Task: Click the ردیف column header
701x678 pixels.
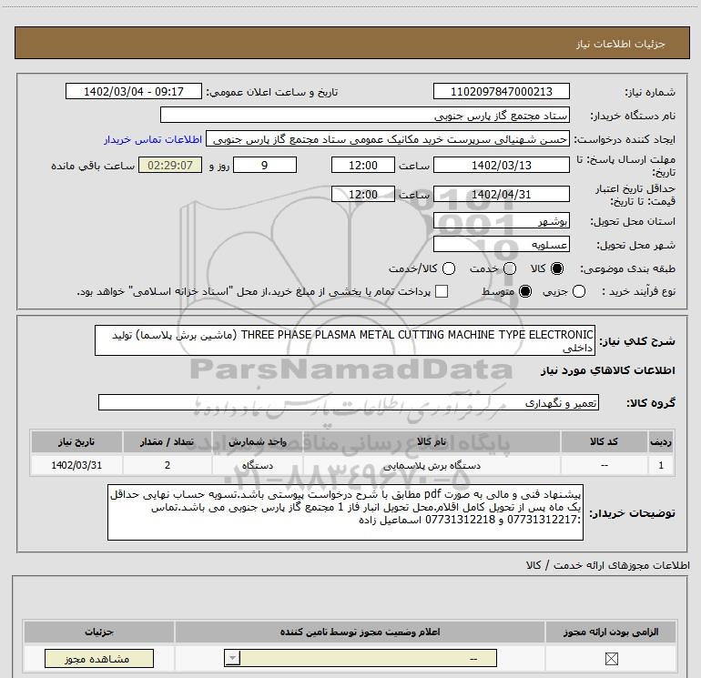Action: [x=661, y=441]
